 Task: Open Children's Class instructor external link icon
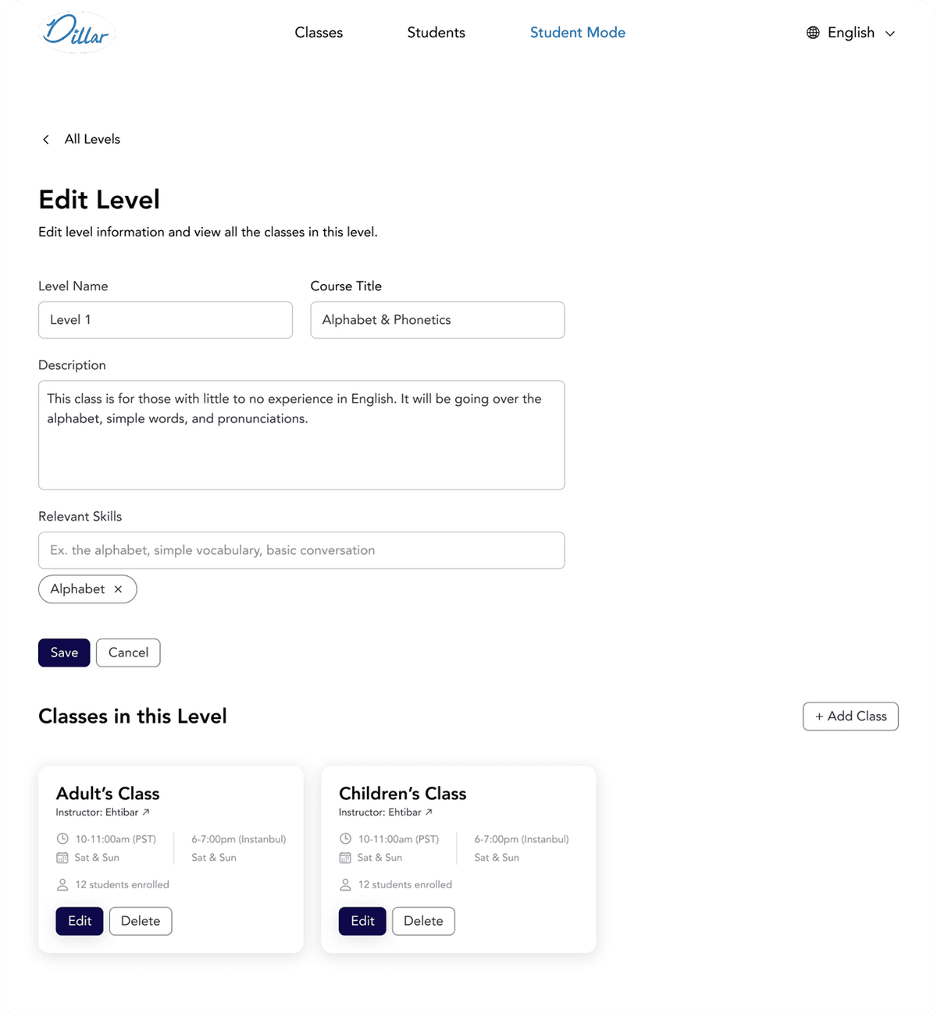pyautogui.click(x=429, y=813)
